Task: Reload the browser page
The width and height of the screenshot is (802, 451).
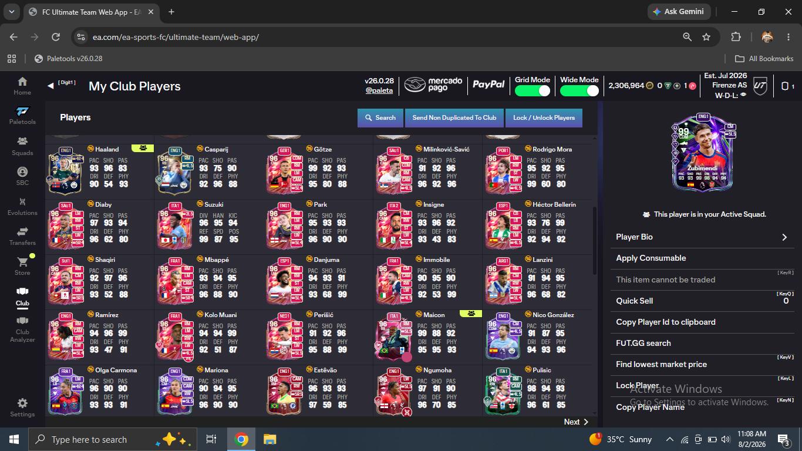Action: (56, 37)
